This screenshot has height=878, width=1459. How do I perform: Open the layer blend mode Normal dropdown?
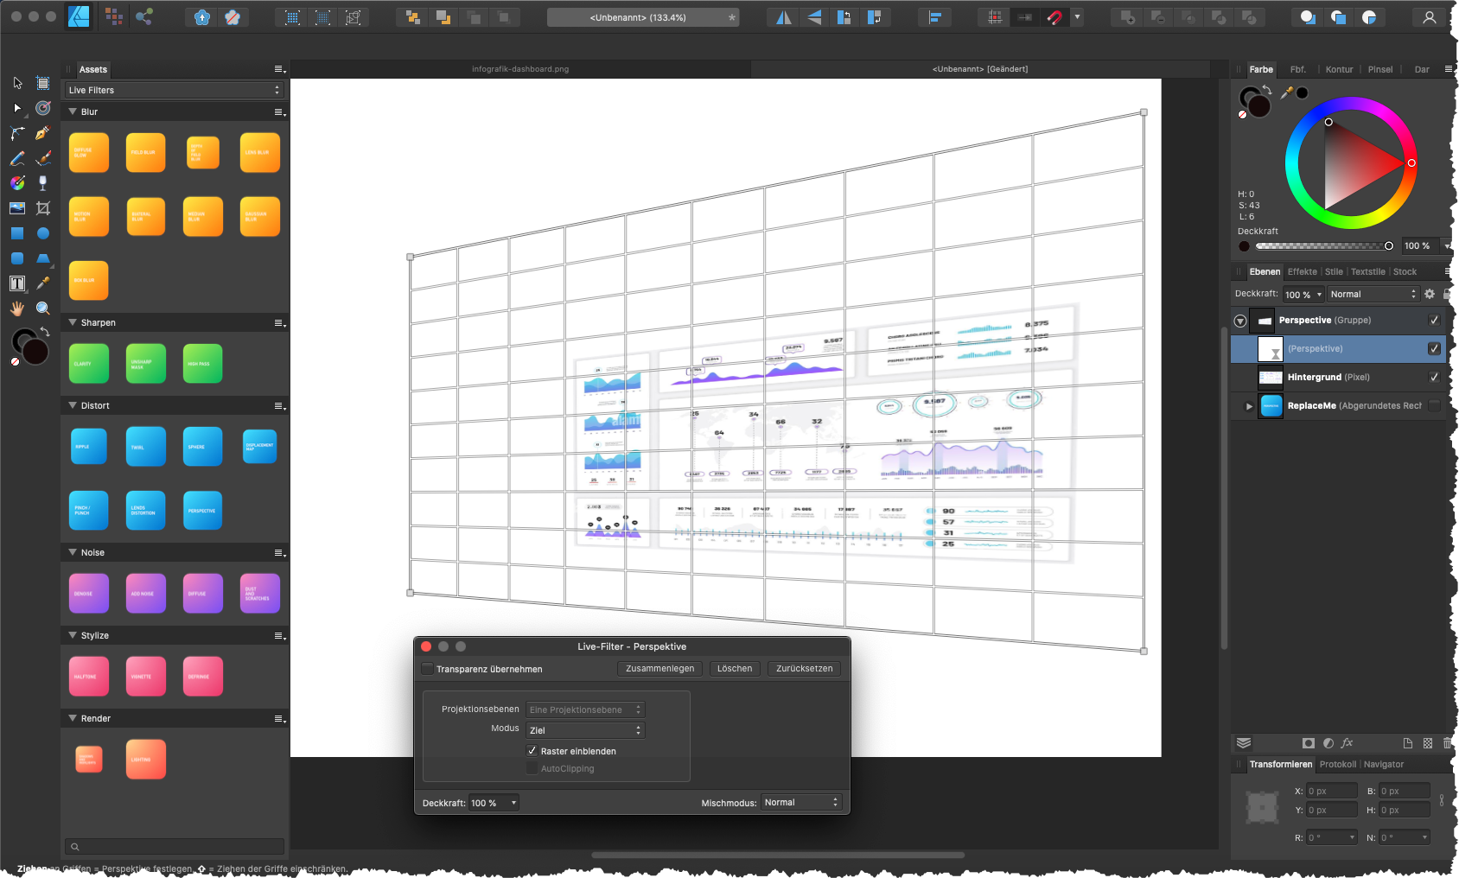(1373, 294)
